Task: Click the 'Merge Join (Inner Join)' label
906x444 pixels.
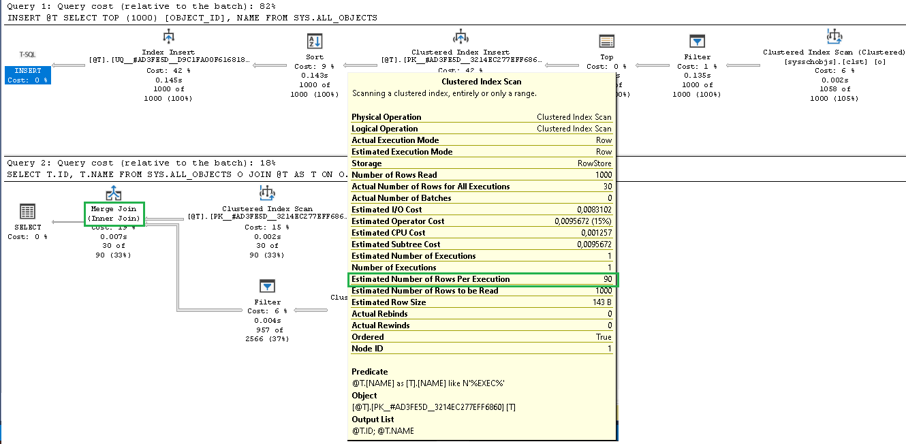Action: point(114,214)
